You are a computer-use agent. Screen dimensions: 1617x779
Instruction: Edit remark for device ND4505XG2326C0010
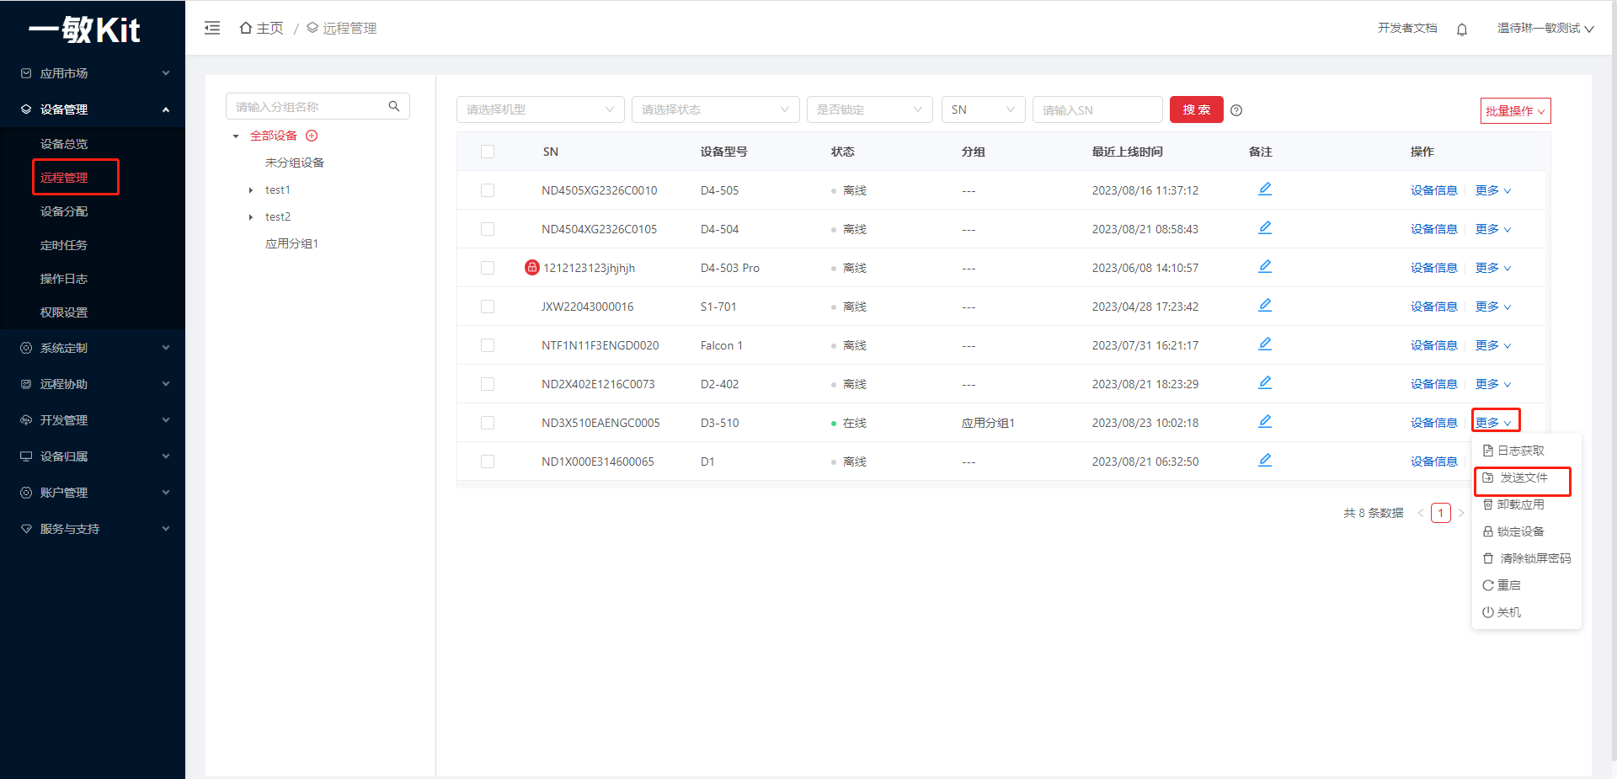[1264, 189]
